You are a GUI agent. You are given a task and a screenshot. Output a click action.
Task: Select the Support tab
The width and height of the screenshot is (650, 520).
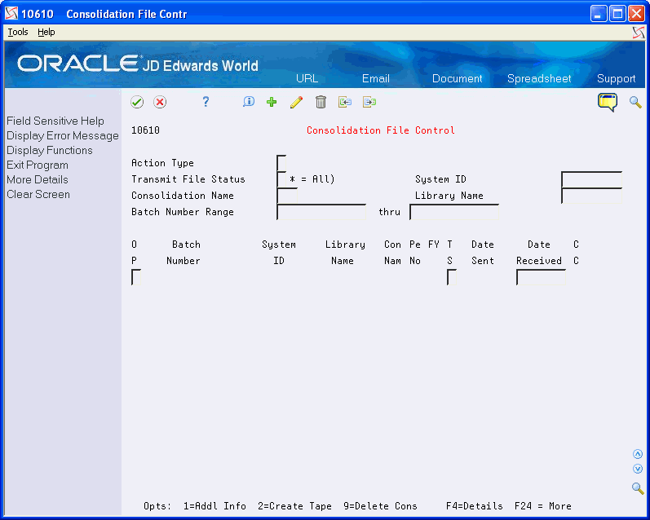point(616,78)
